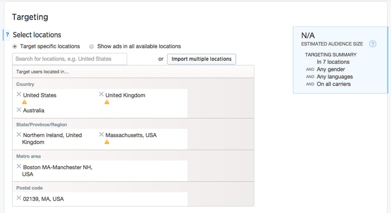Remove United States location
Image resolution: width=391 pixels, height=213 pixels.
point(19,94)
